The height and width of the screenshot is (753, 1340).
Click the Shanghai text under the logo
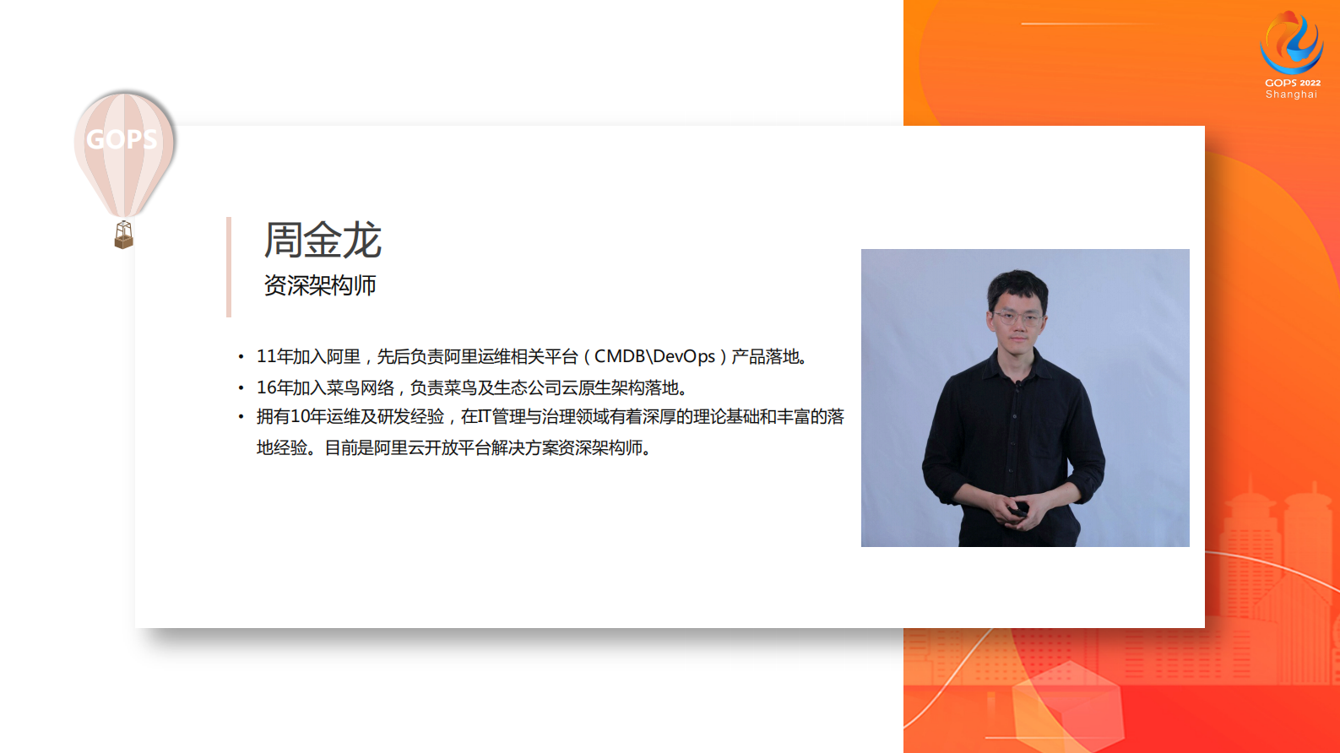[x=1291, y=95]
